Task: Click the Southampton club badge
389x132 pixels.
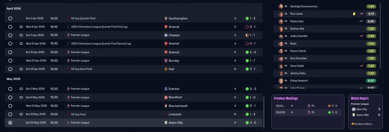Action: [x=165, y=19]
